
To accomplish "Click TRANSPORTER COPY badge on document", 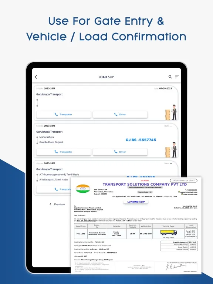I will (183, 180).
